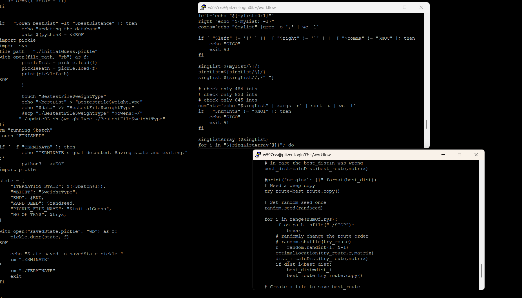522x298 pixels.
Task: Click the 'touch "FINISHED"' line
Action: [x=22, y=136]
